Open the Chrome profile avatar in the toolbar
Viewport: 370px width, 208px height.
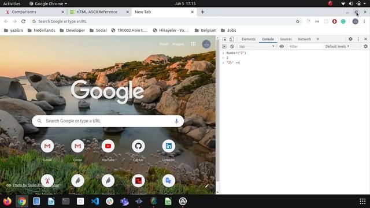pyautogui.click(x=355, y=21)
